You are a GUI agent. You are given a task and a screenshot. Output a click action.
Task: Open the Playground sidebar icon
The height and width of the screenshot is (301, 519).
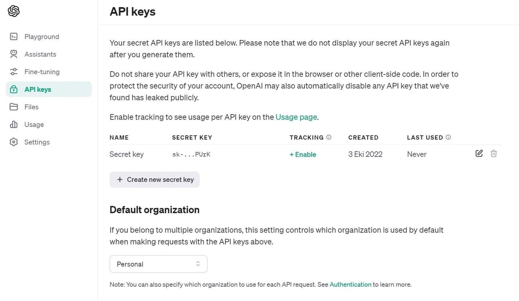[14, 36]
